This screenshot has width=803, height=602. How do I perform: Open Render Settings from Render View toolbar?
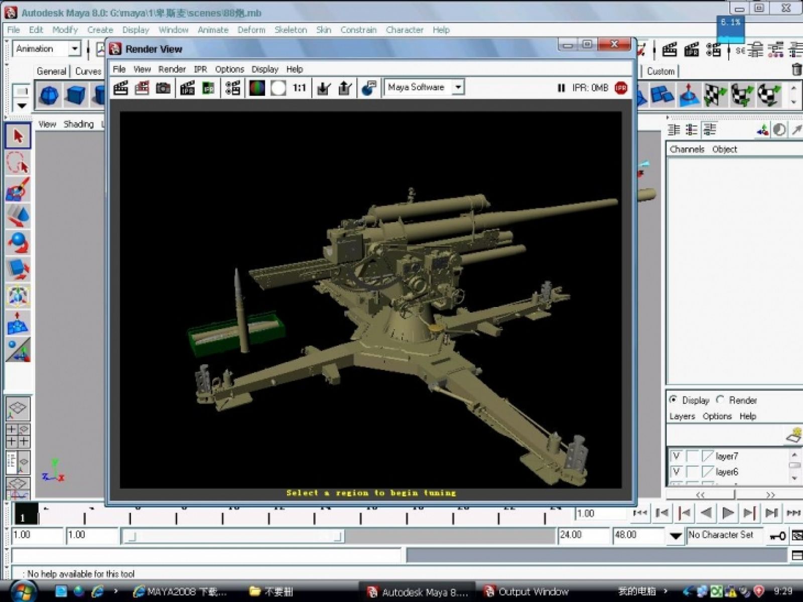232,88
